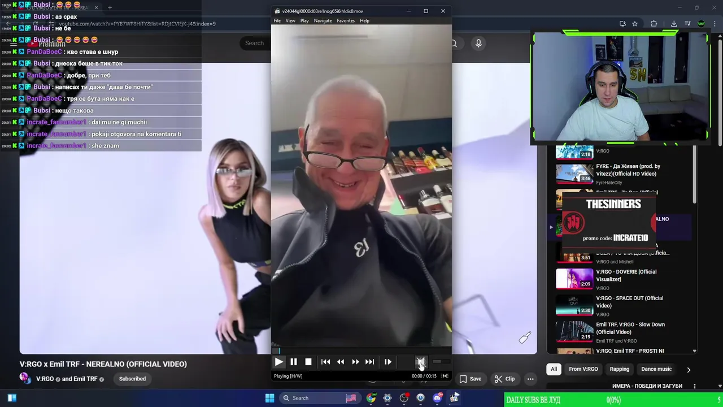Bookmark this page with the star icon
The height and width of the screenshot is (407, 723).
pos(635,24)
